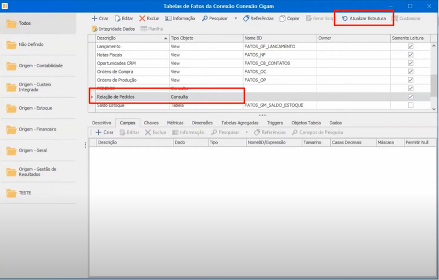The height and width of the screenshot is (280, 439).
Task: Switch to the Métricas tab
Action: click(175, 123)
